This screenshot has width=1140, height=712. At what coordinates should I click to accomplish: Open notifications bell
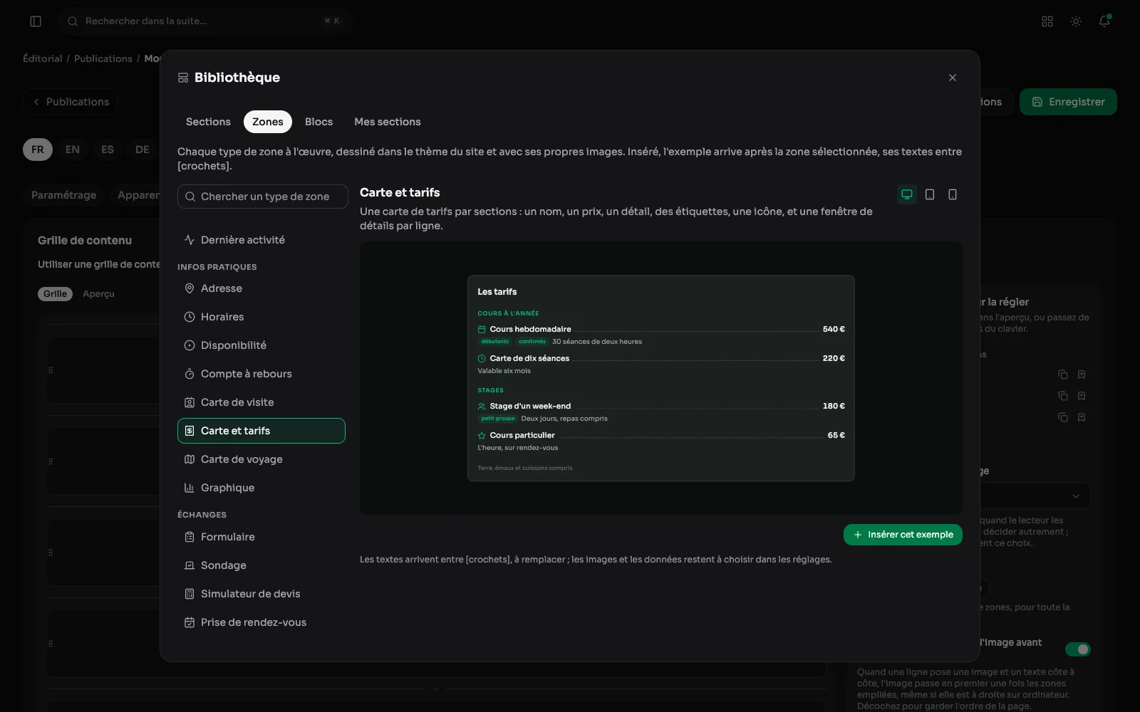pyautogui.click(x=1104, y=21)
